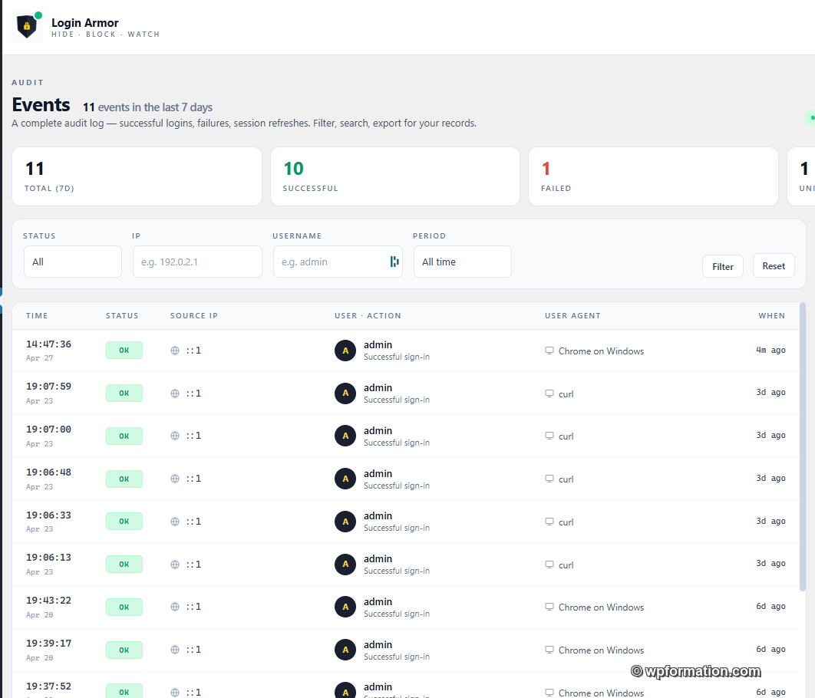
Task: Click OK status badge in 19:07:59 row
Action: (x=124, y=393)
